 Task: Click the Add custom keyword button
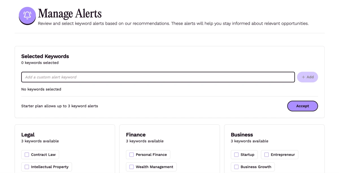(307, 77)
